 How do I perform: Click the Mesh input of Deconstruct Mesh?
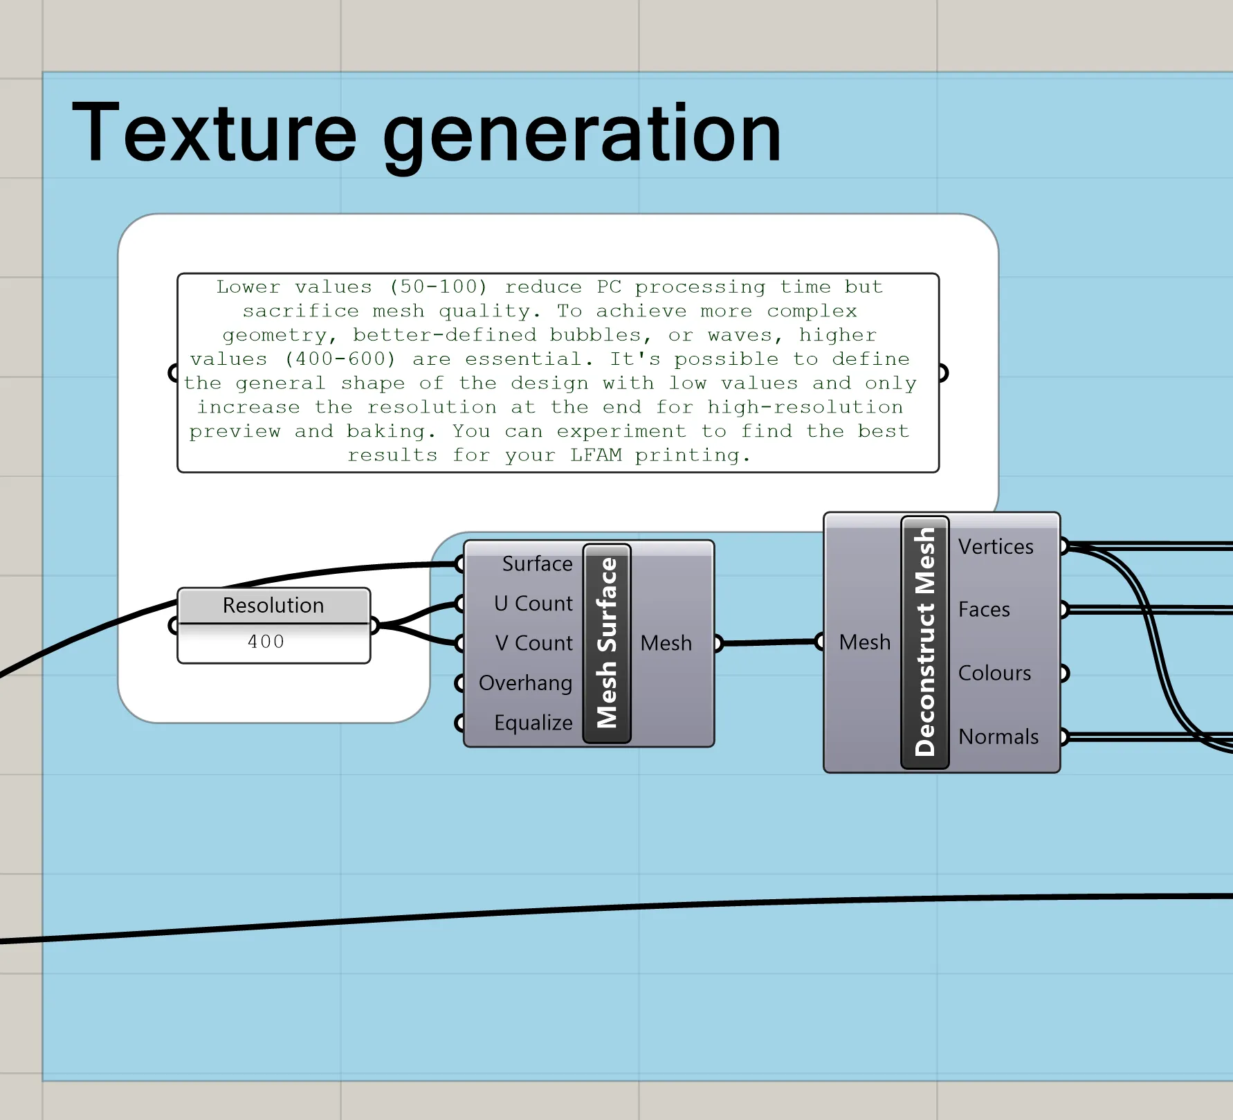tap(864, 642)
